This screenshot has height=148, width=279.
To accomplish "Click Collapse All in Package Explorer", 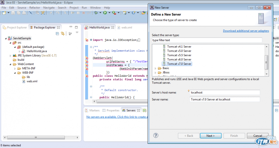I will [x=57, y=34].
